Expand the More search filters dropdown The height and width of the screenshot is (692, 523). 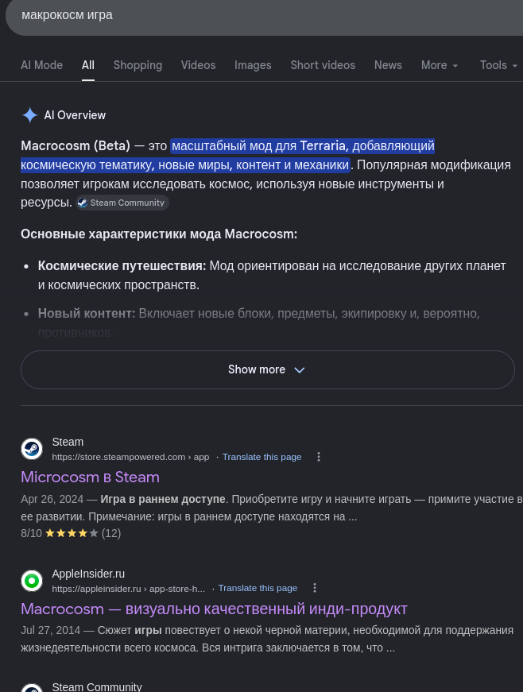pyautogui.click(x=440, y=65)
